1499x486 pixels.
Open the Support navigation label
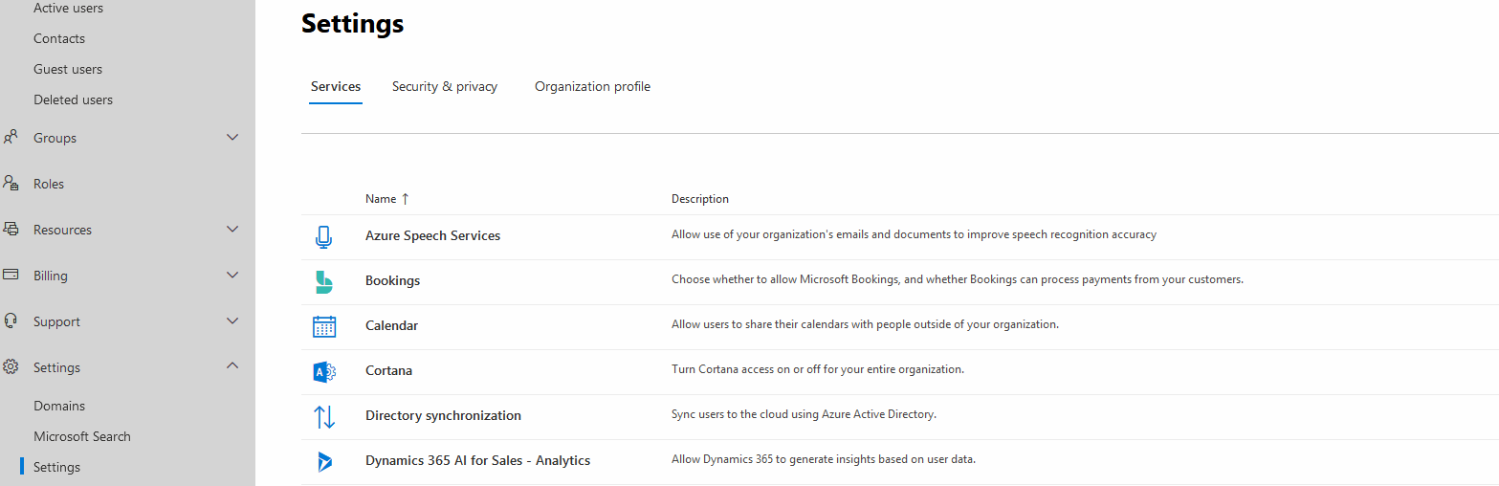(56, 321)
